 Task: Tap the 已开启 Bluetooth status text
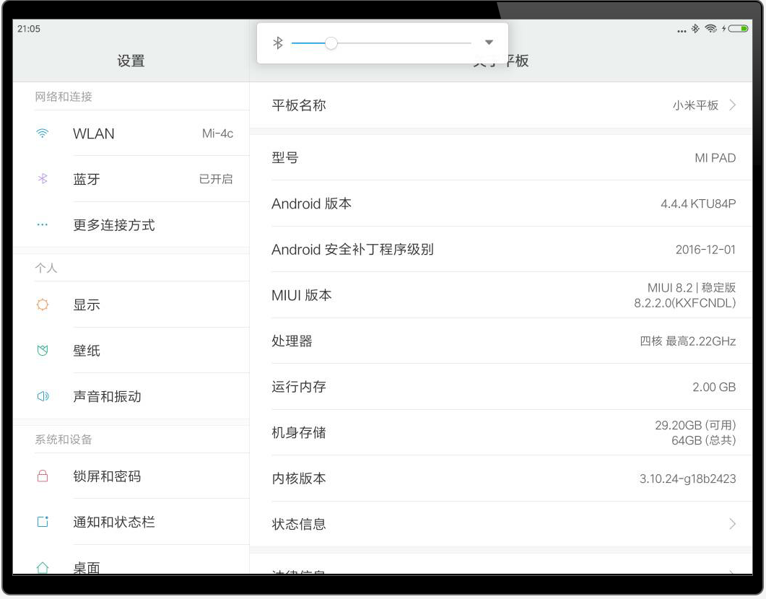[216, 179]
